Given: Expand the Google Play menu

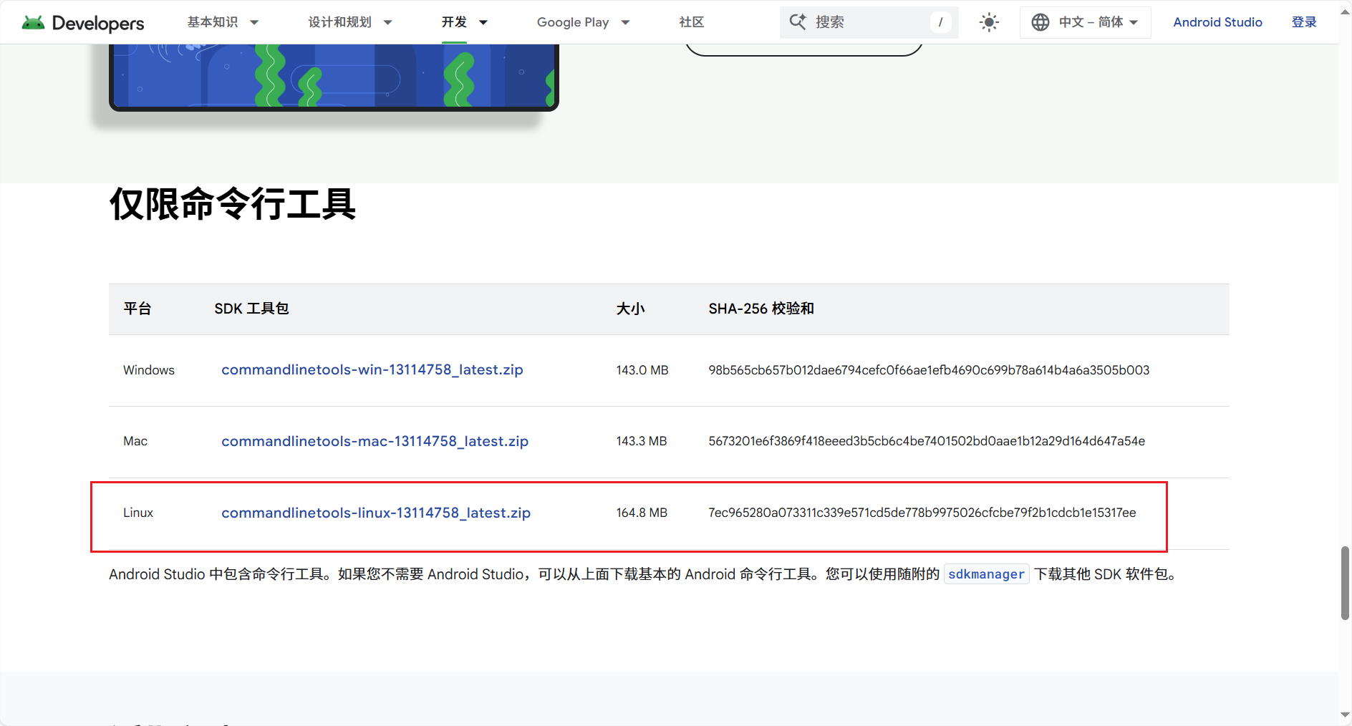Looking at the screenshot, I should 584,22.
